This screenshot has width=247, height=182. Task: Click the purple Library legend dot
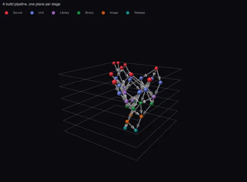pos(53,13)
